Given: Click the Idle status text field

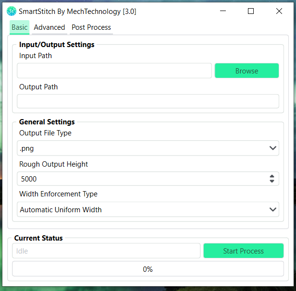Looking at the screenshot, I should (106, 251).
